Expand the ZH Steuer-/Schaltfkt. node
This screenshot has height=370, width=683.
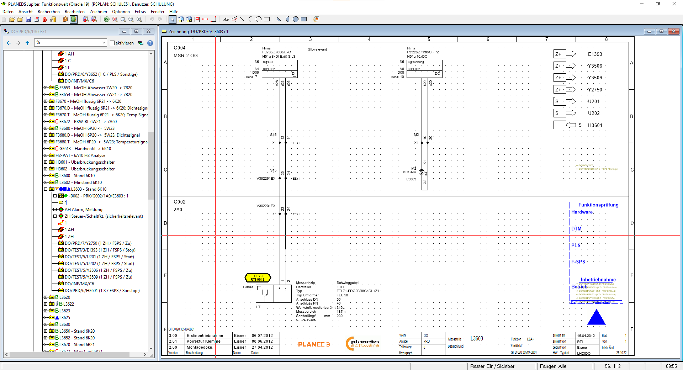(x=55, y=216)
